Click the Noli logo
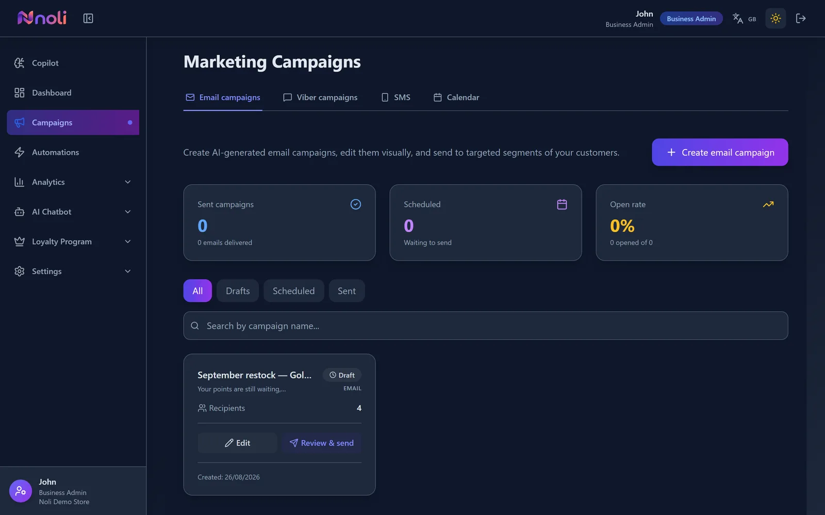The image size is (825, 515). point(42,18)
